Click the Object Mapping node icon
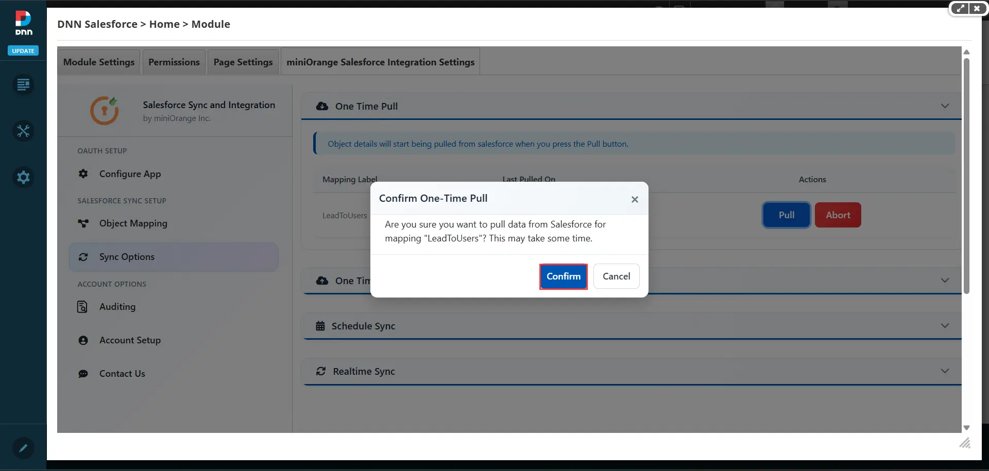Viewport: 989px width, 471px height. 83,223
